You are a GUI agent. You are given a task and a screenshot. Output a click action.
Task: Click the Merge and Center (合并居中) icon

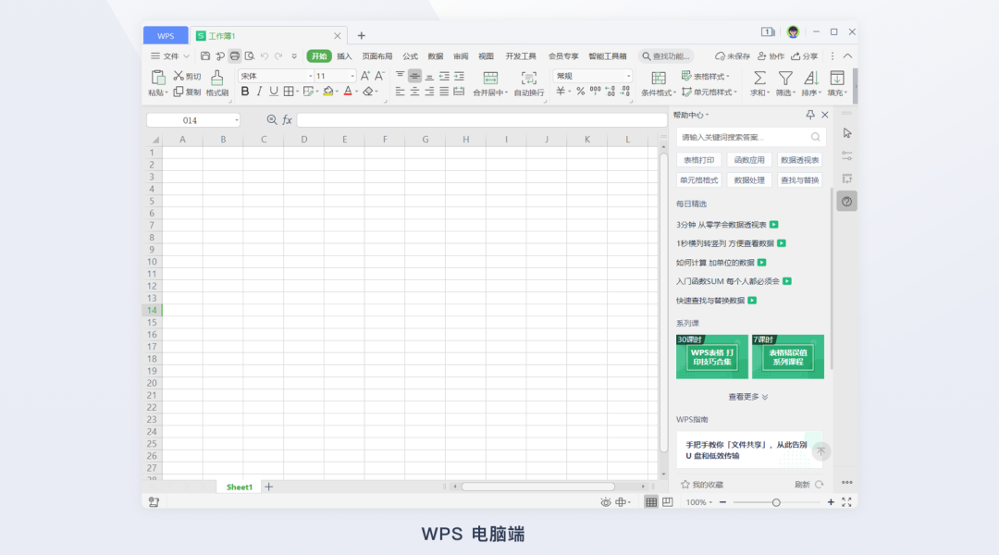tap(490, 78)
